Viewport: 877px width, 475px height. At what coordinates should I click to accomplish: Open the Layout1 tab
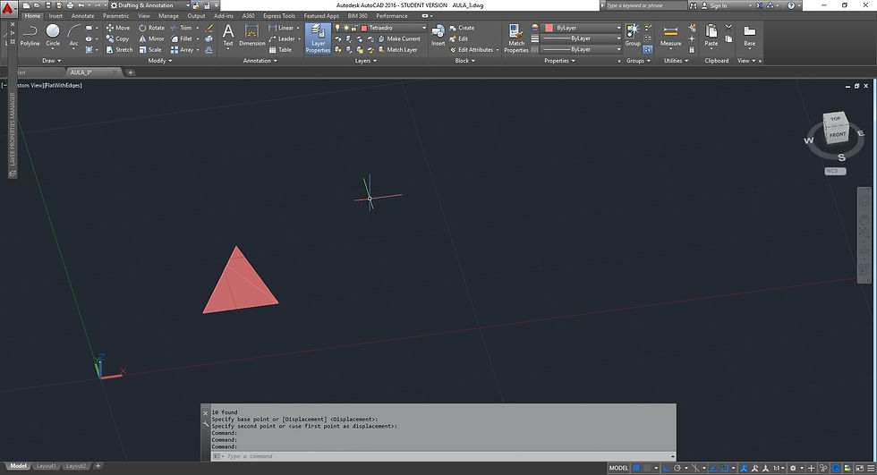click(47, 466)
